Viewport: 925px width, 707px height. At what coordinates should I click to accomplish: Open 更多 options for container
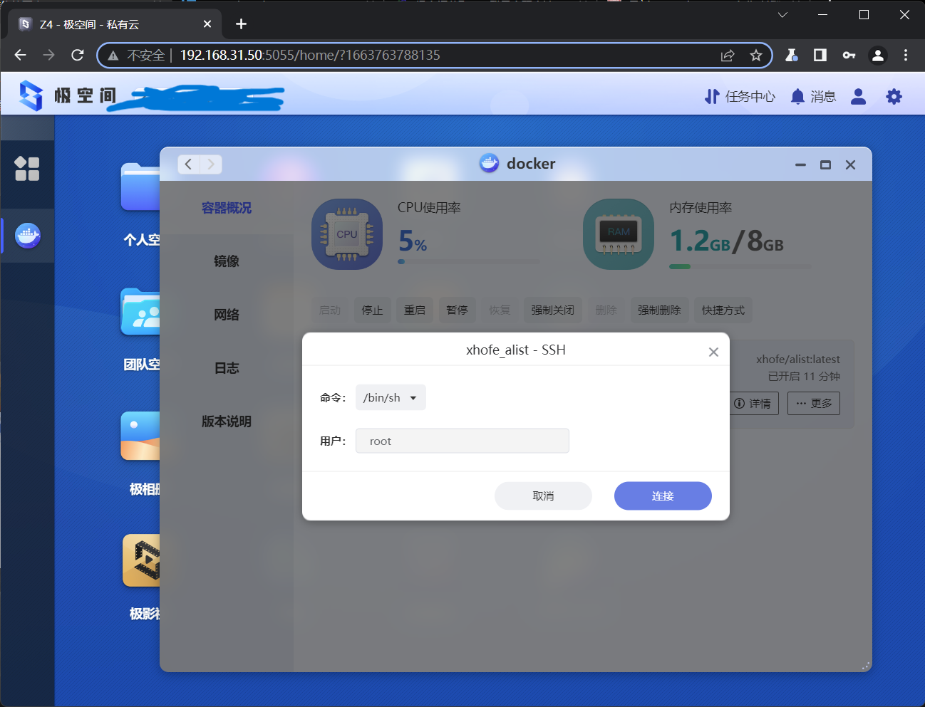click(x=814, y=403)
